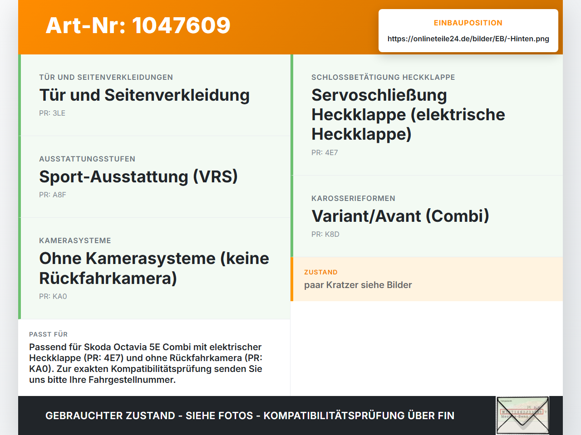This screenshot has height=435, width=581.
Task: Click the envelope thumbnail in footer
Action: 522,415
